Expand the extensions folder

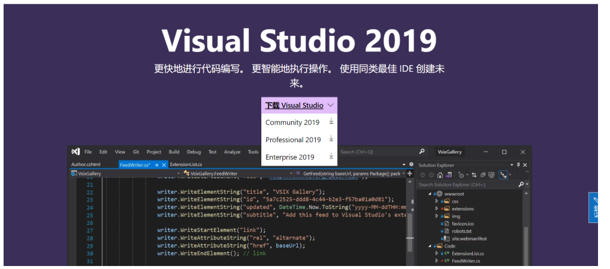pos(436,209)
